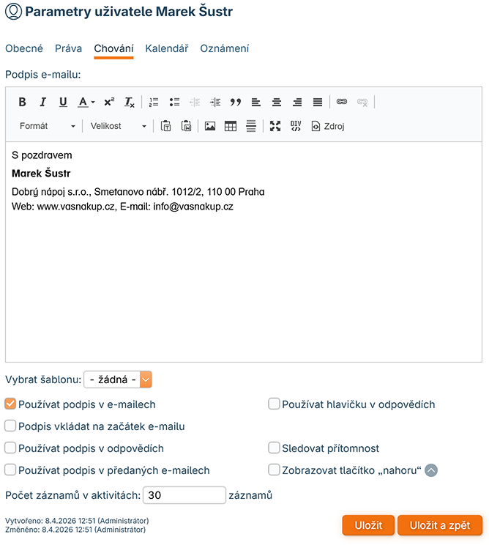Apply italic formatting
Image resolution: width=489 pixels, height=545 pixels.
(x=42, y=103)
